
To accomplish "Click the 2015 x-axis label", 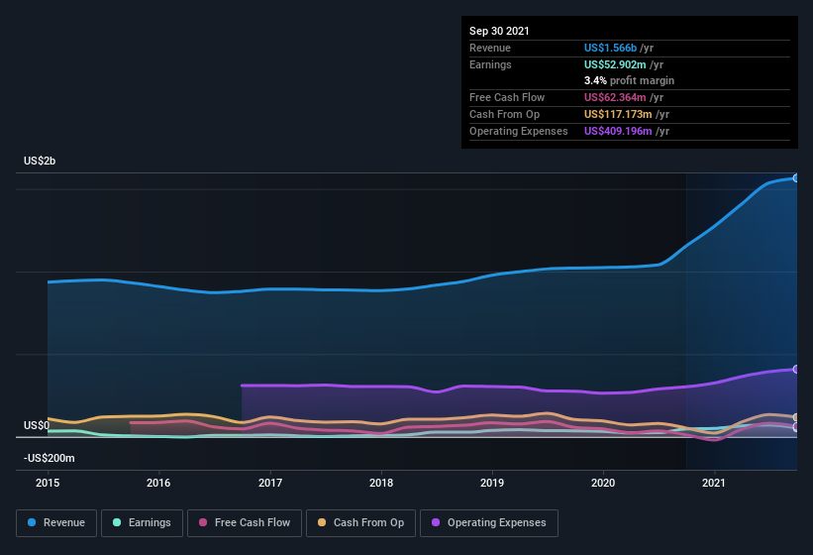I will pyautogui.click(x=48, y=483).
